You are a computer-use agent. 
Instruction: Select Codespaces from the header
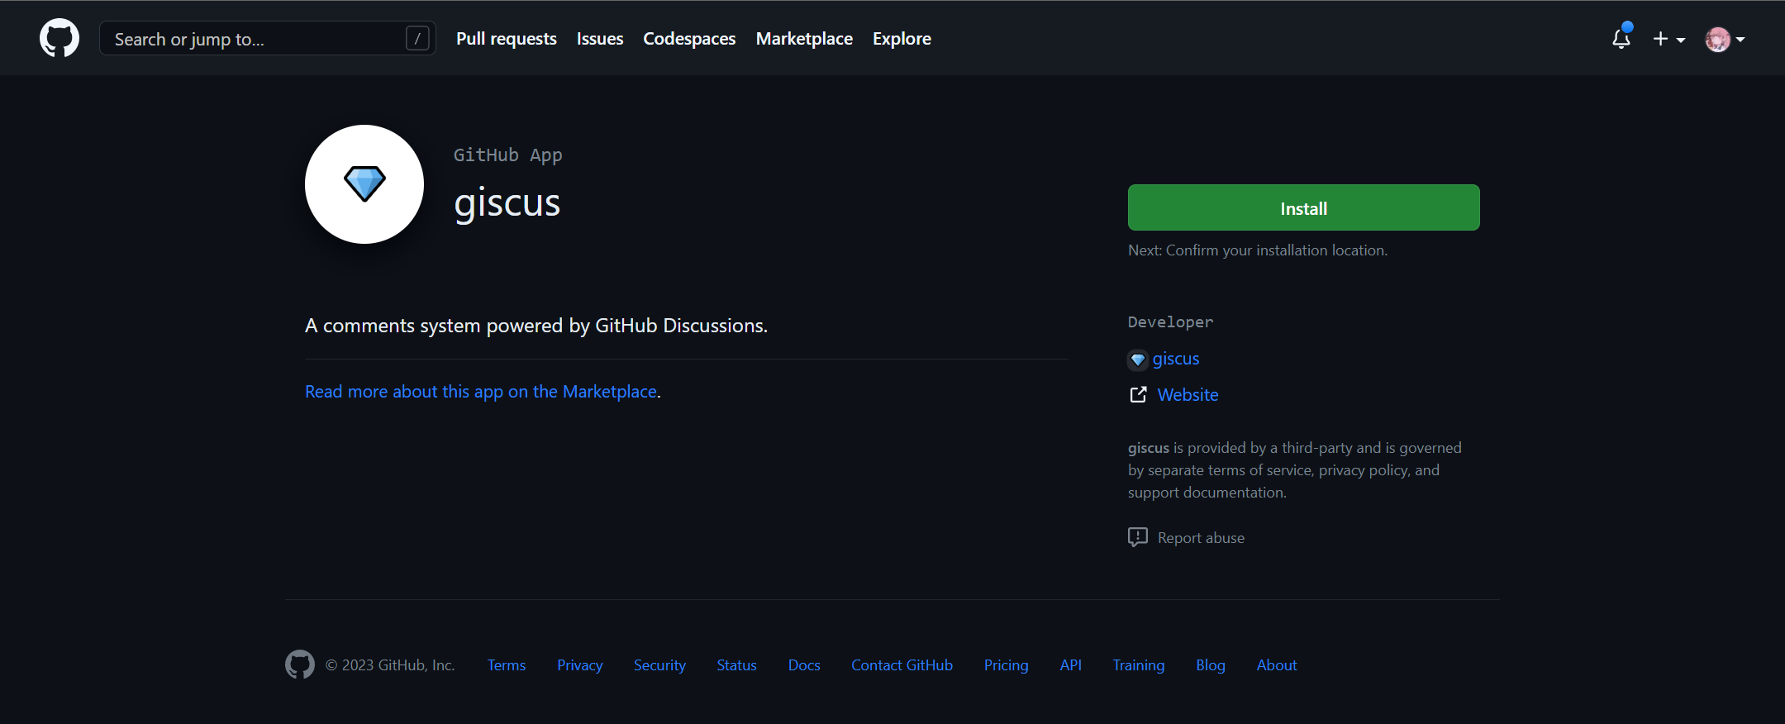click(x=688, y=39)
